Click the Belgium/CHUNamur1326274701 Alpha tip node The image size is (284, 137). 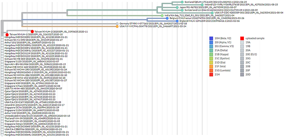click(167, 18)
